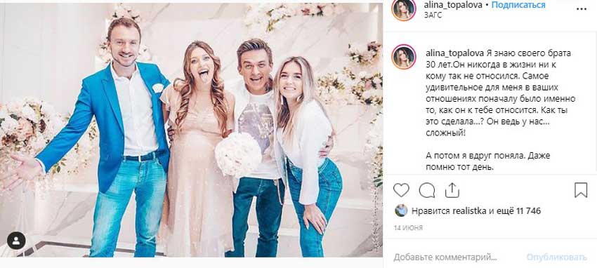
Task: Open alina_topalova profile picture in header
Action: [404, 9]
